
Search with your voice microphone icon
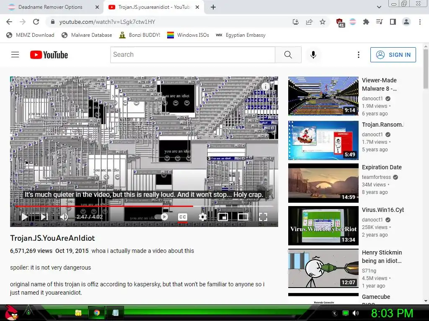[313, 55]
